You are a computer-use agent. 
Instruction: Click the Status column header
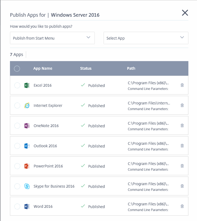pos(86,68)
